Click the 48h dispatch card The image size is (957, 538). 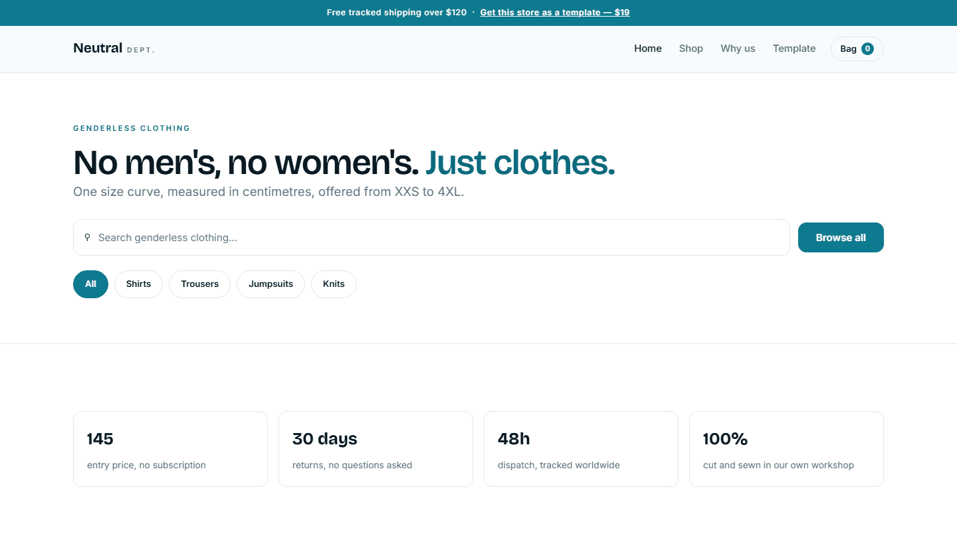coord(581,449)
